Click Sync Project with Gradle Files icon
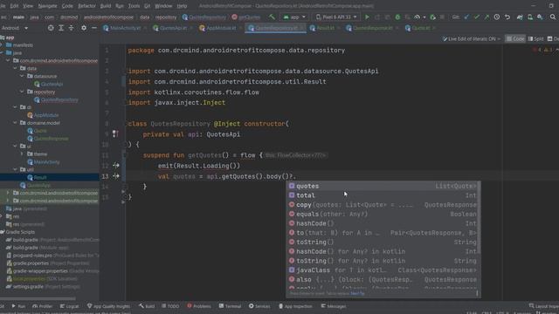Viewport: 559px width, 314px height. click(x=520, y=17)
